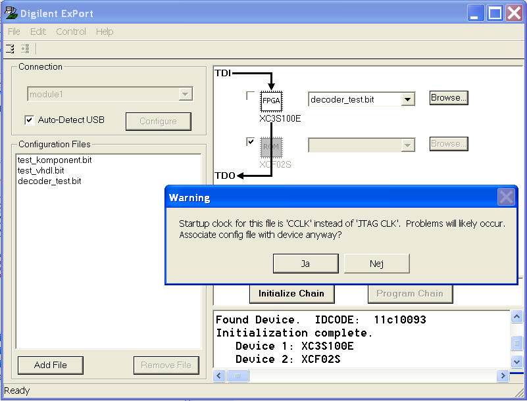Screen dimensions: 527x401
Task: Open the Edit menu
Action: pos(38,32)
